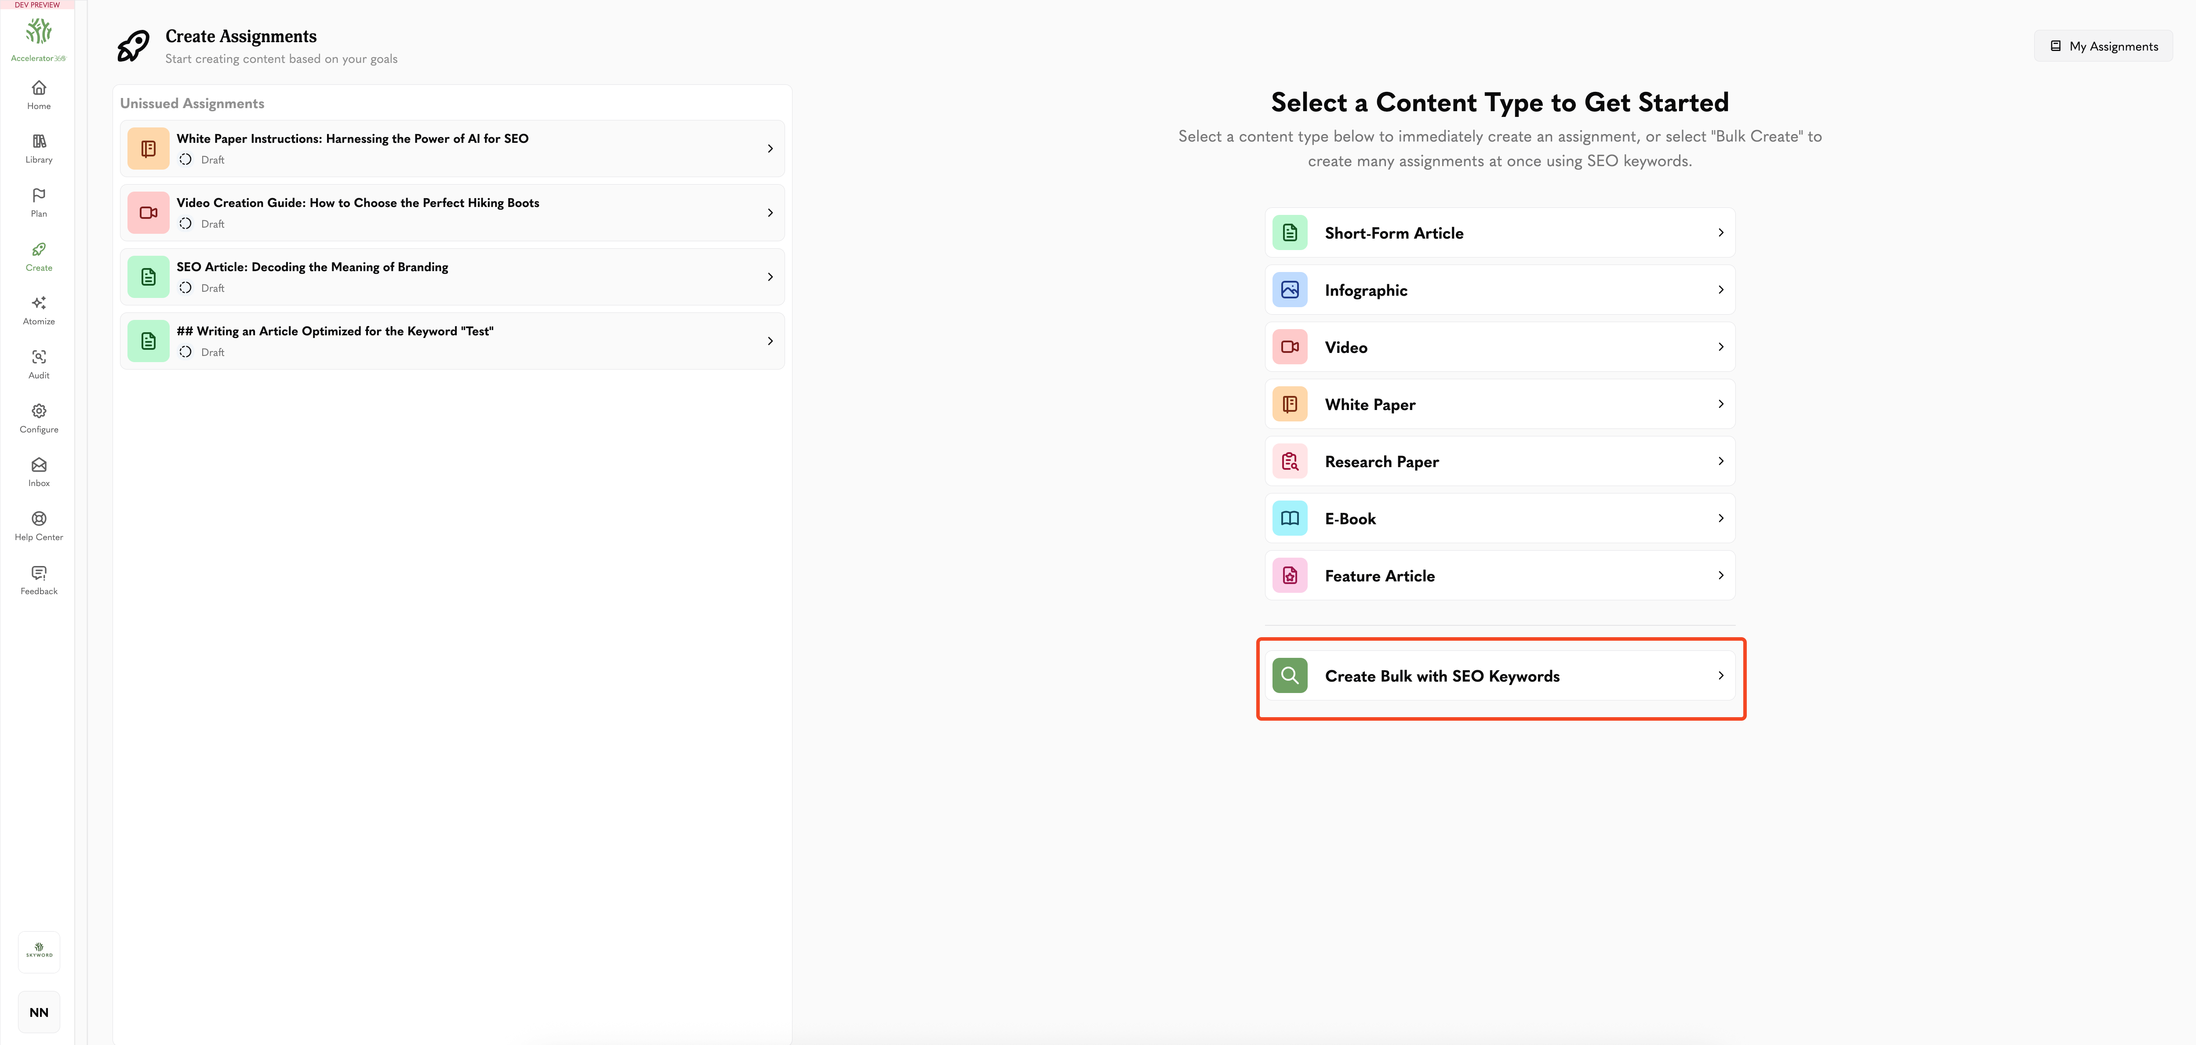Open the Help Center
2196x1045 pixels.
(38, 526)
